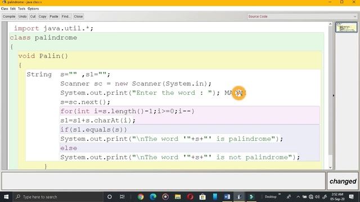Click the 'if(s1.equals(s))' line
360x202 pixels.
93,130
